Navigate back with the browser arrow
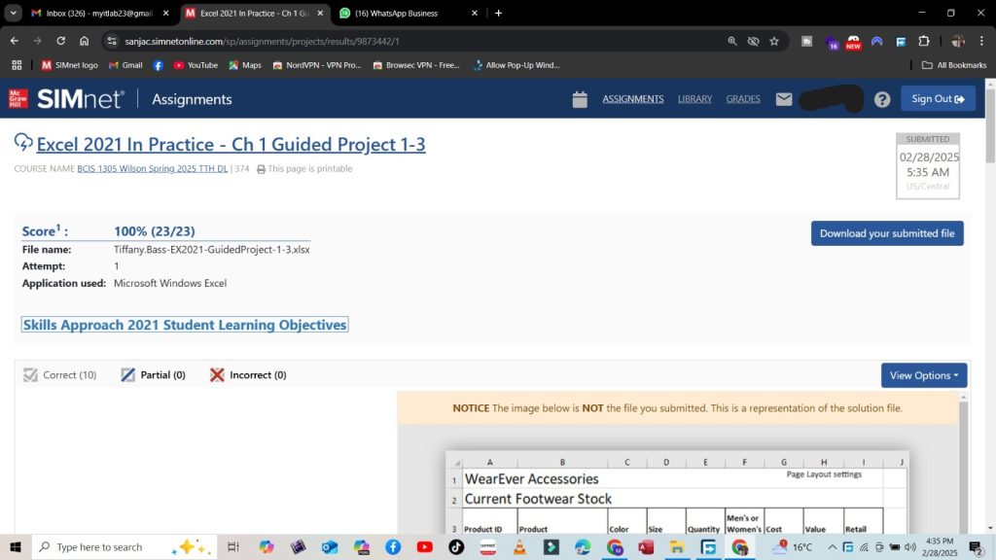996x560 pixels. [14, 41]
